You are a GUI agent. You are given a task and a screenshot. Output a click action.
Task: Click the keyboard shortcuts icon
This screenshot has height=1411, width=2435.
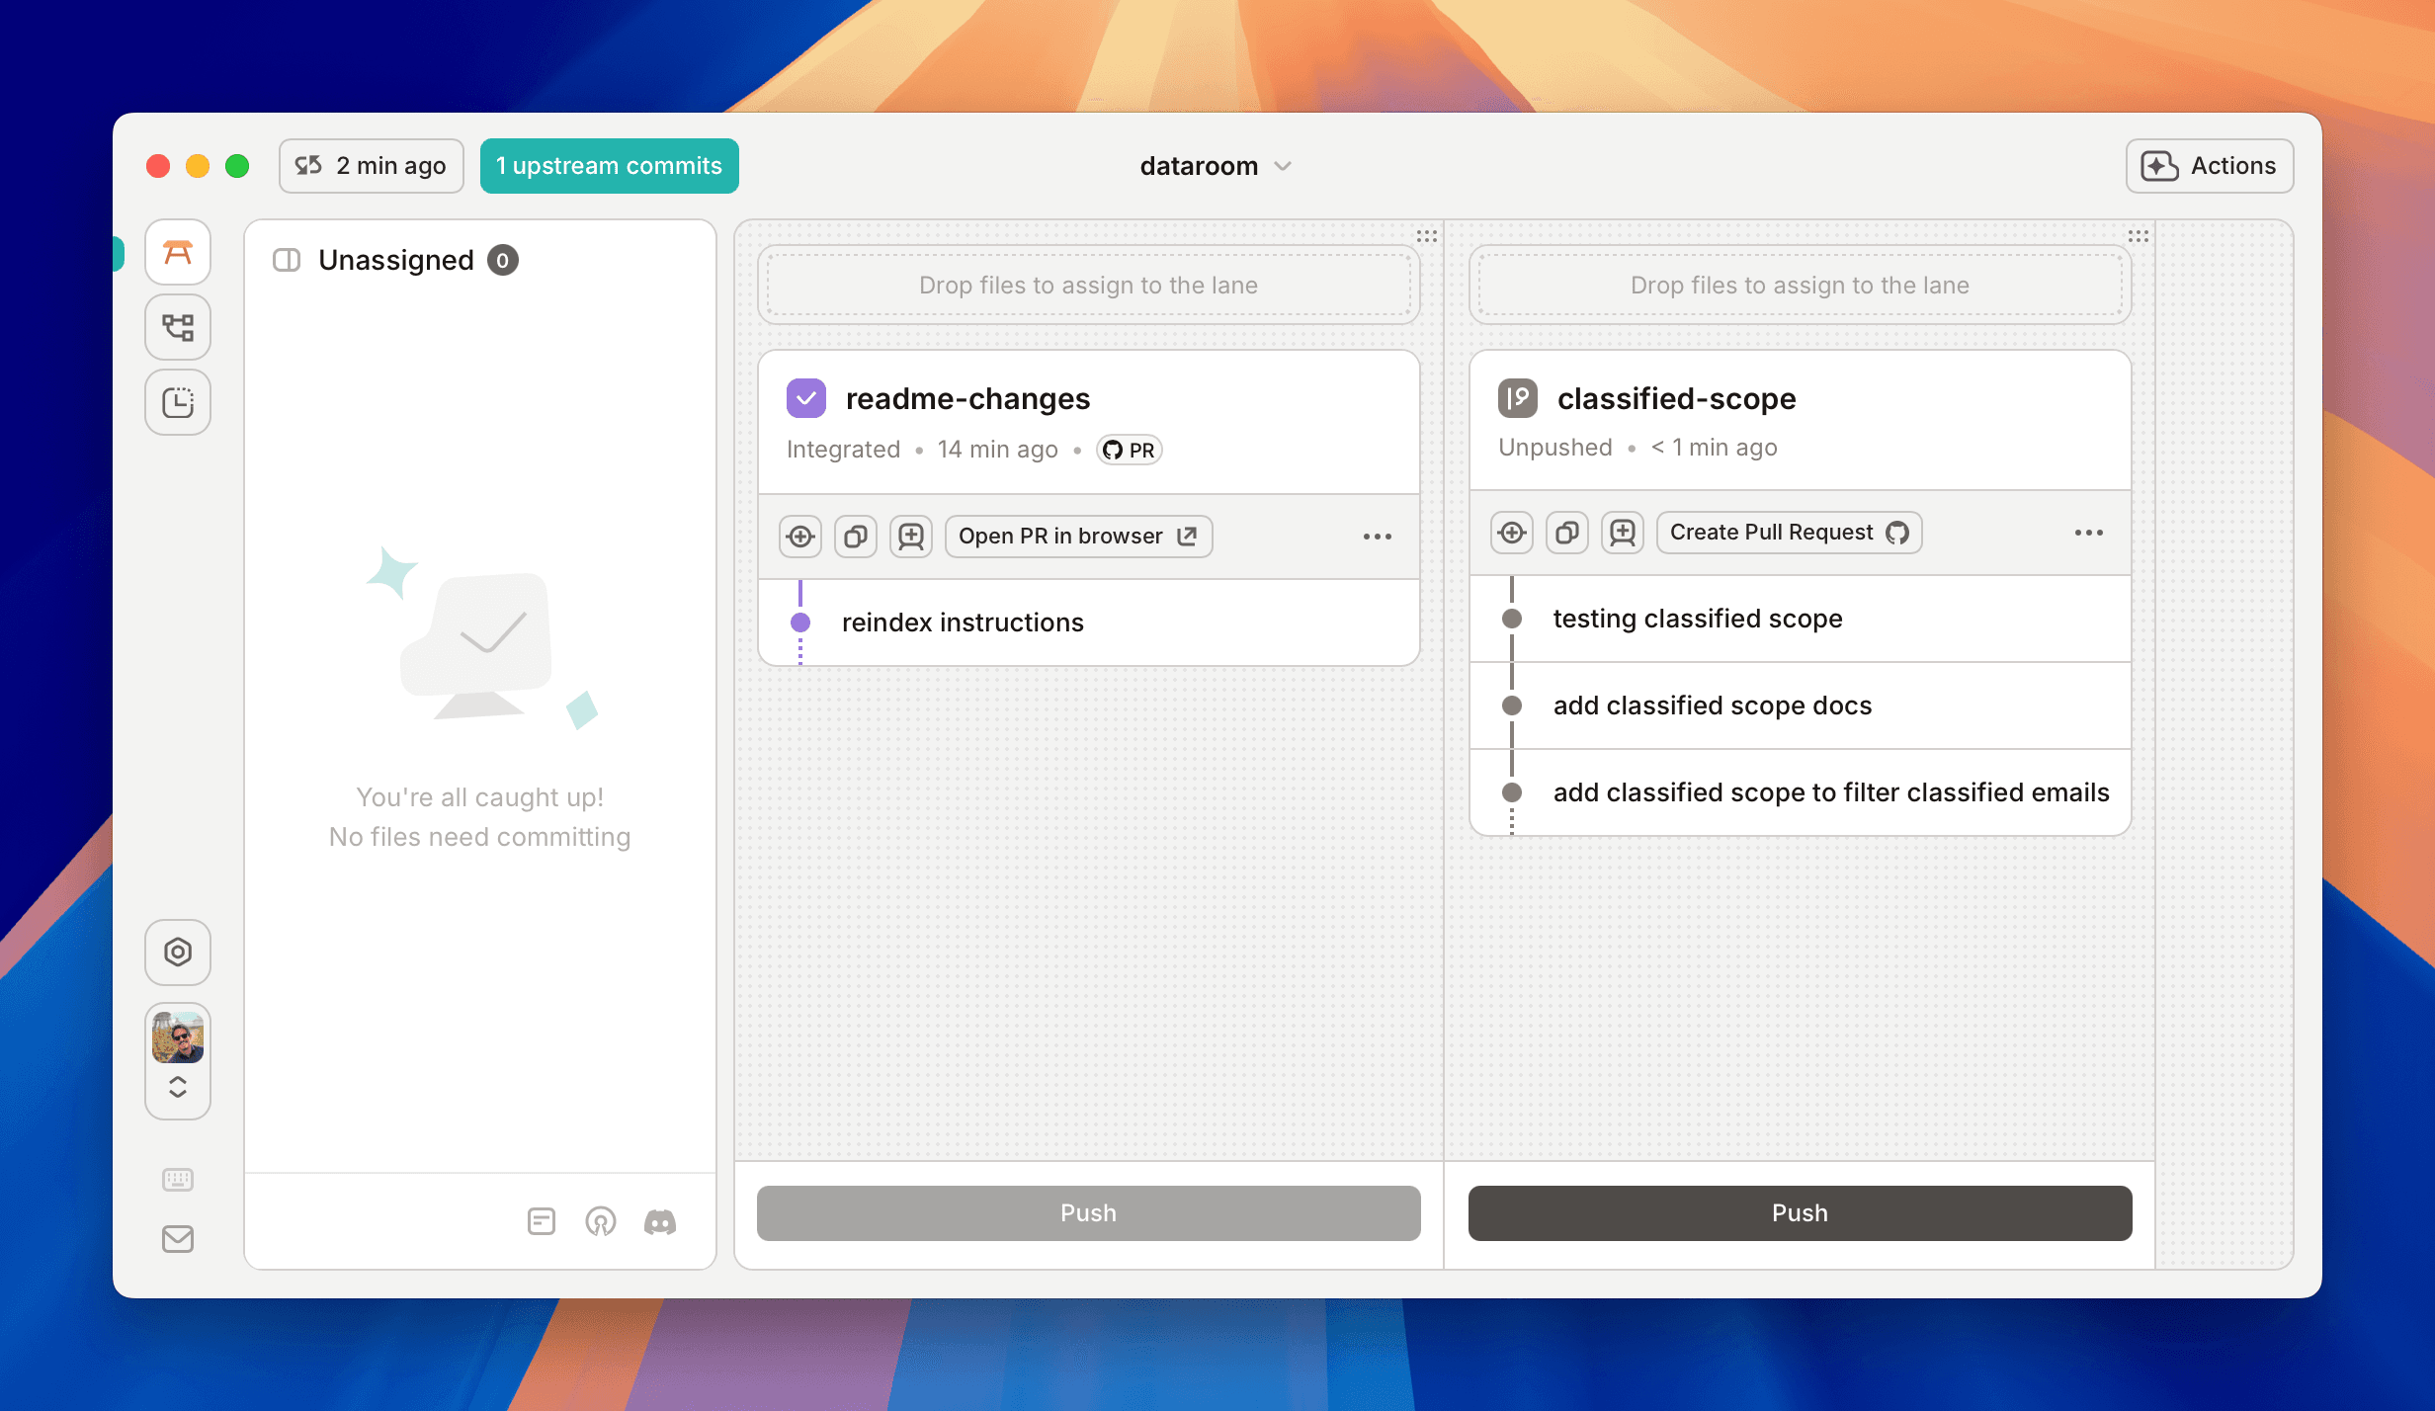(178, 1179)
